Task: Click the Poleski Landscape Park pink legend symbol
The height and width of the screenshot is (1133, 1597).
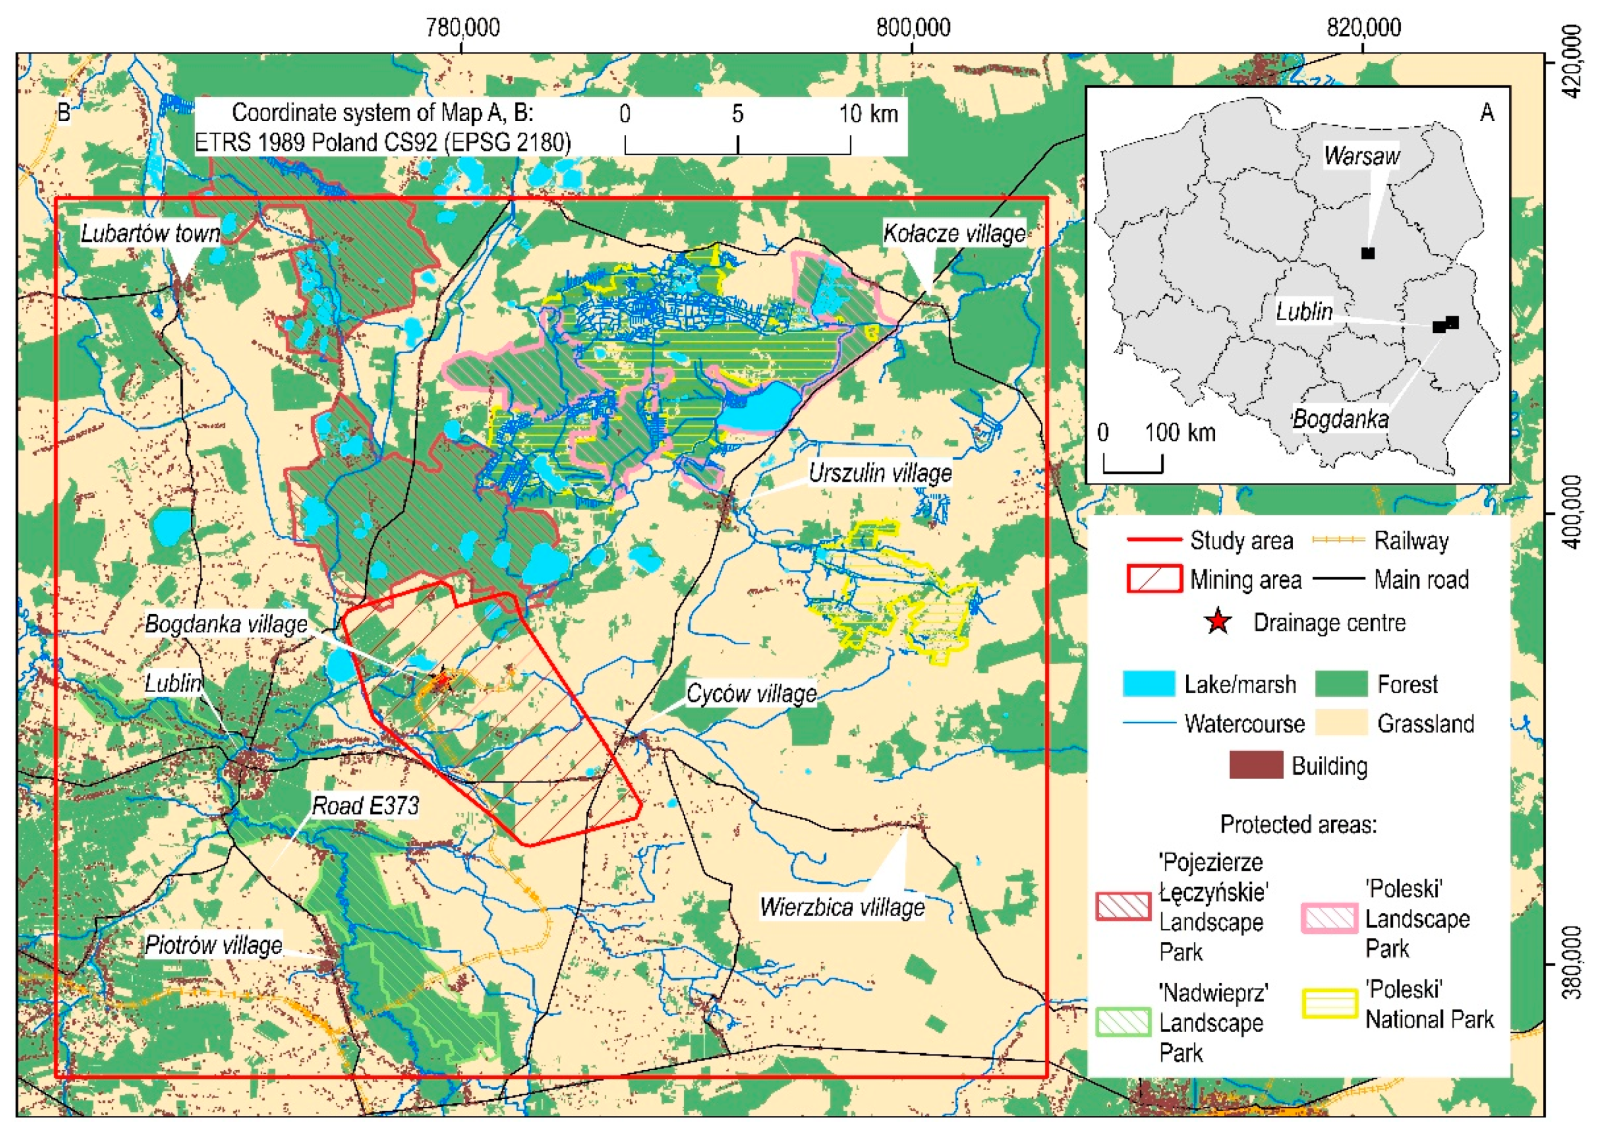Action: (x=1330, y=918)
